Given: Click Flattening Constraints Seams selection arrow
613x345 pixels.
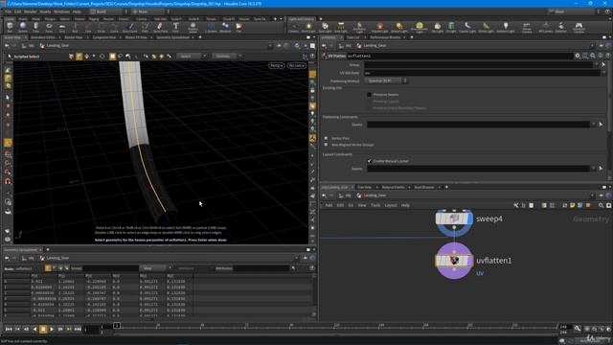Looking at the screenshot, I should pos(601,125).
